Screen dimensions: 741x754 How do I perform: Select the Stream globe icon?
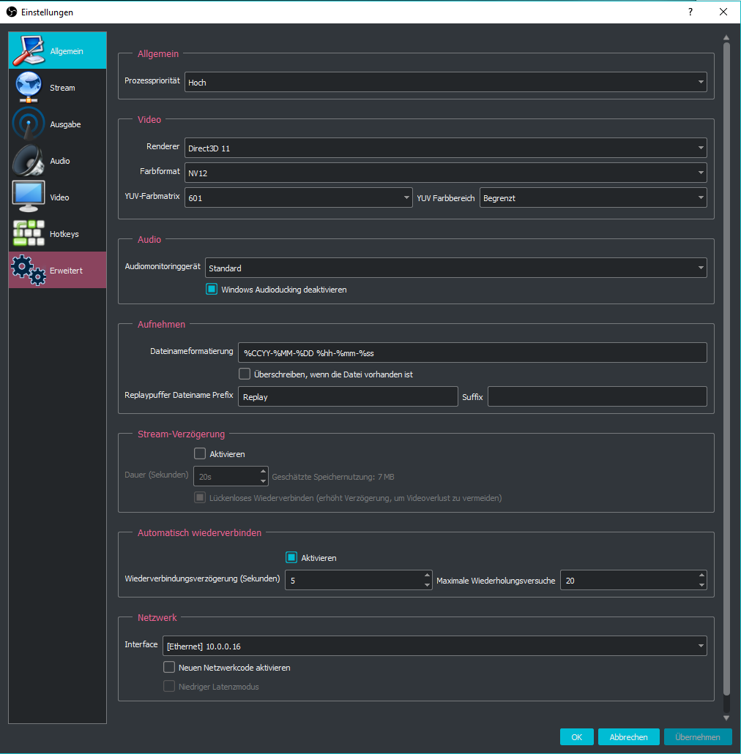click(x=29, y=88)
